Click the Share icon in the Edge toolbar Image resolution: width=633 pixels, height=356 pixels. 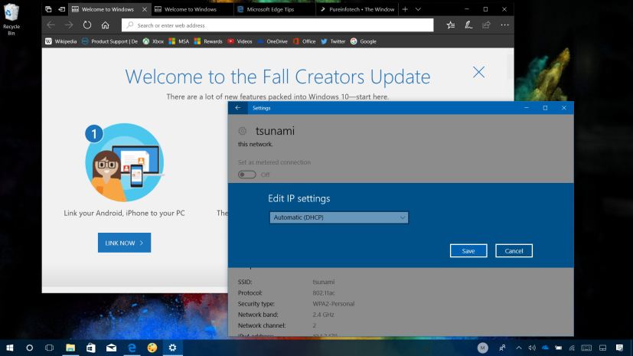coord(486,25)
